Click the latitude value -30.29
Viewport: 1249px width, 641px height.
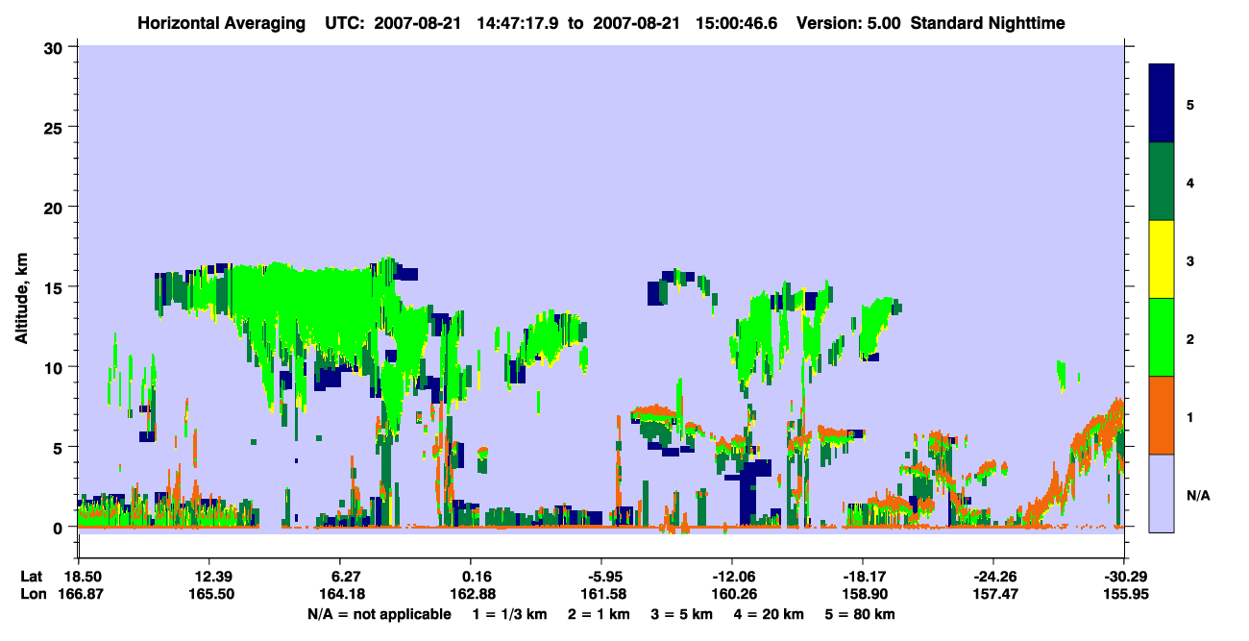tap(1124, 576)
